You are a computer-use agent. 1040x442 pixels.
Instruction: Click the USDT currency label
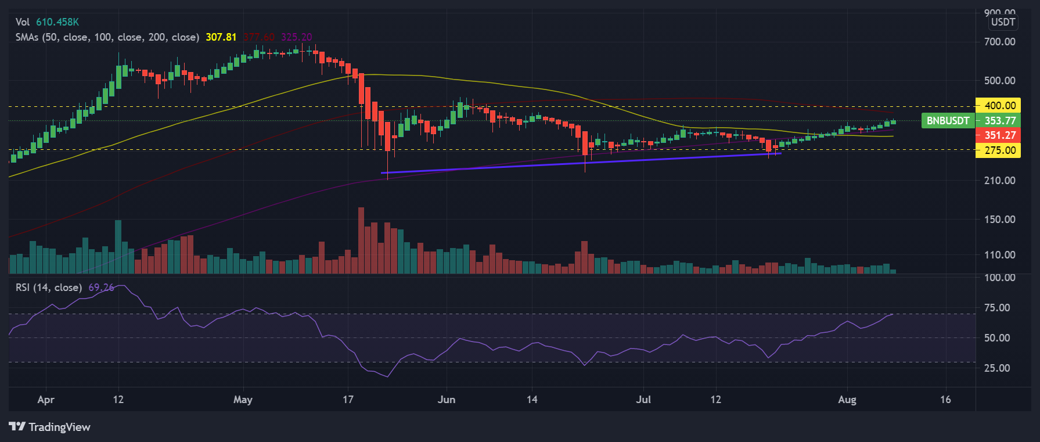tap(1003, 22)
